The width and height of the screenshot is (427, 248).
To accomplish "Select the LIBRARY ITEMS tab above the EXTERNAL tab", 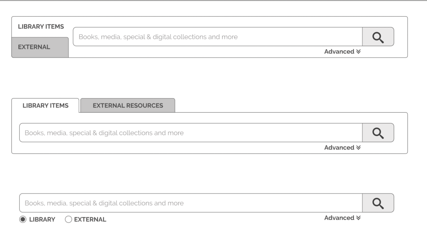I will click(41, 27).
